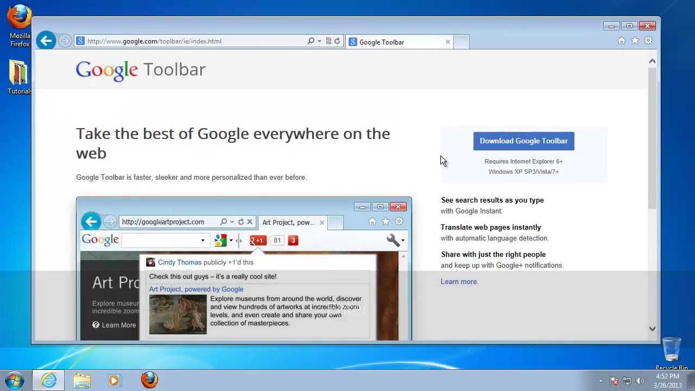The width and height of the screenshot is (695, 391).
Task: Open the toolbar search box dropdown arrow
Action: (x=203, y=240)
